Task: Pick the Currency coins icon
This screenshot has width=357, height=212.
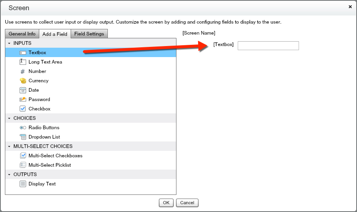Action: [x=23, y=81]
